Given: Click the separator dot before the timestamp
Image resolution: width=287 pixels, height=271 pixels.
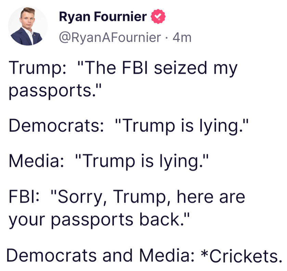Looking at the screenshot, I should click(167, 38).
